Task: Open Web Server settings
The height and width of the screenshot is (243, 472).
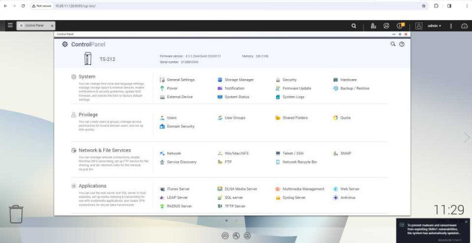Action: (x=346, y=189)
